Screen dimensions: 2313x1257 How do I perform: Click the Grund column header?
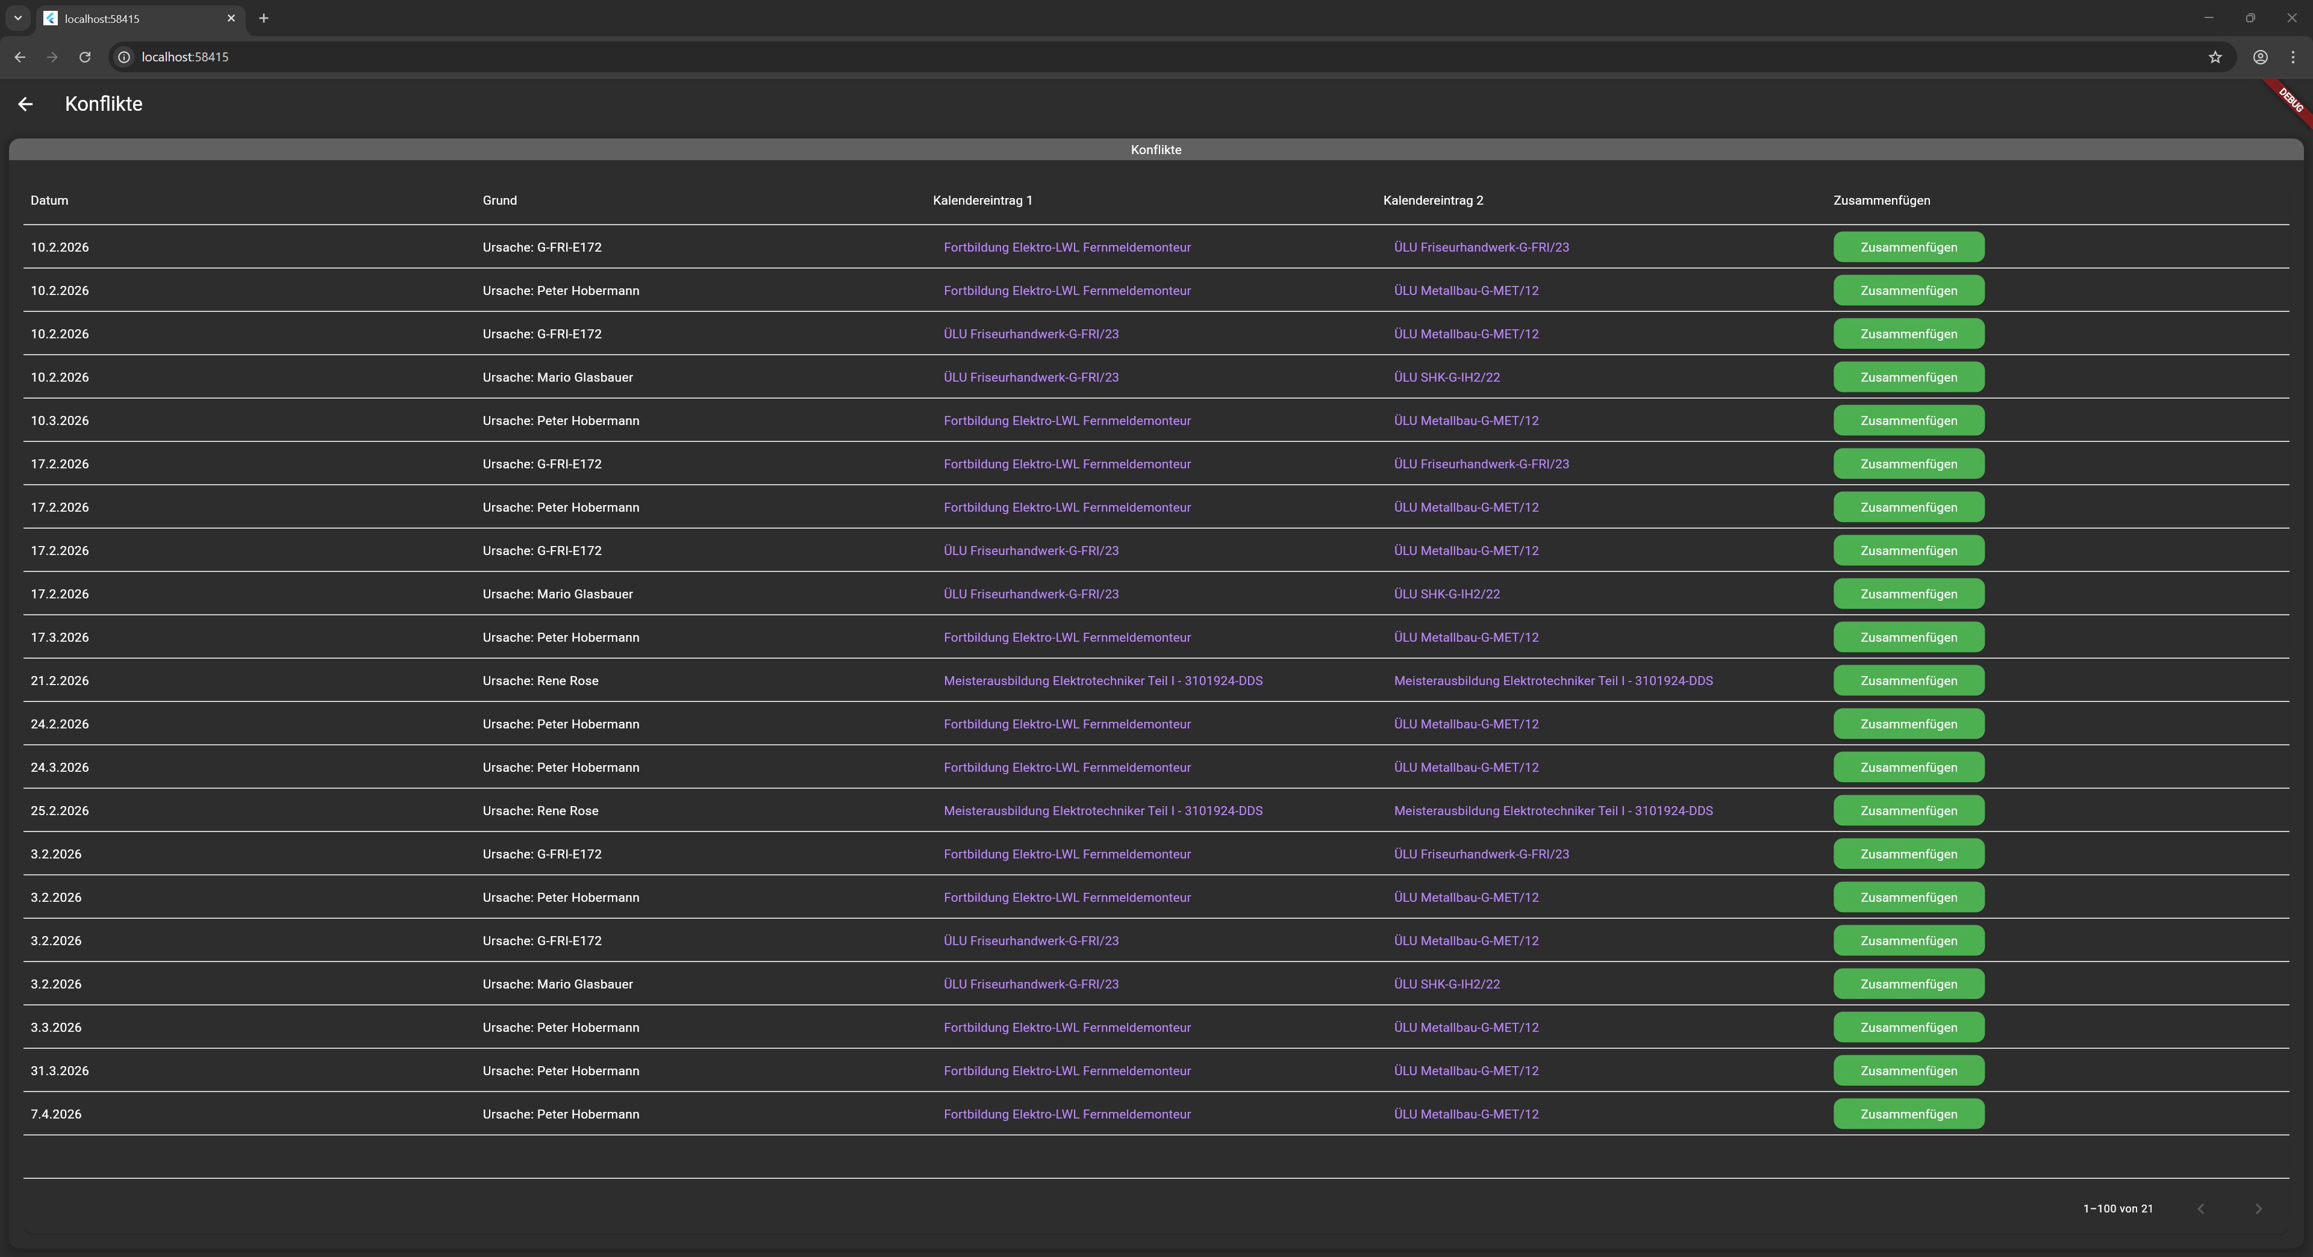point(499,200)
